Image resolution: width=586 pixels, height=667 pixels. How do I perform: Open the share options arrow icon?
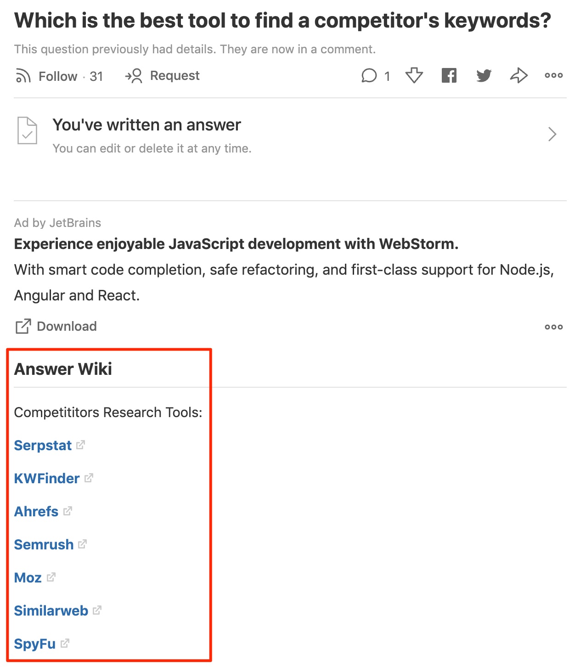tap(518, 75)
